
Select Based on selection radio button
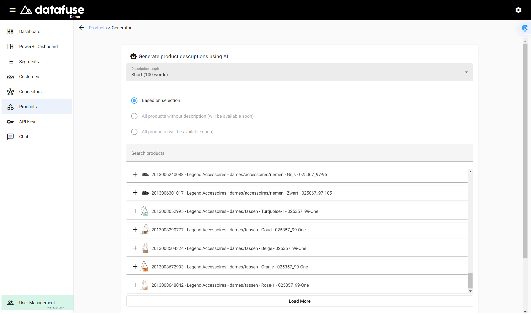[x=134, y=100]
